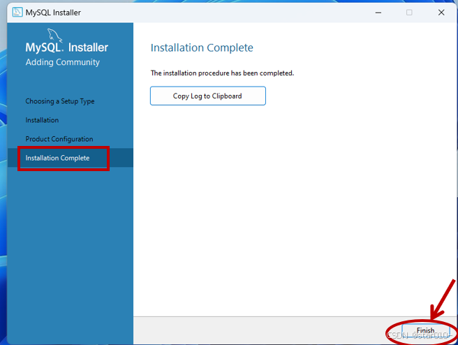Click the MySQL Installer window title text
The width and height of the screenshot is (458, 345).
coord(53,13)
